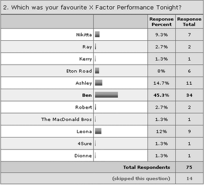
Task: Select The MacDonald Bros row label
Action: (x=66, y=119)
